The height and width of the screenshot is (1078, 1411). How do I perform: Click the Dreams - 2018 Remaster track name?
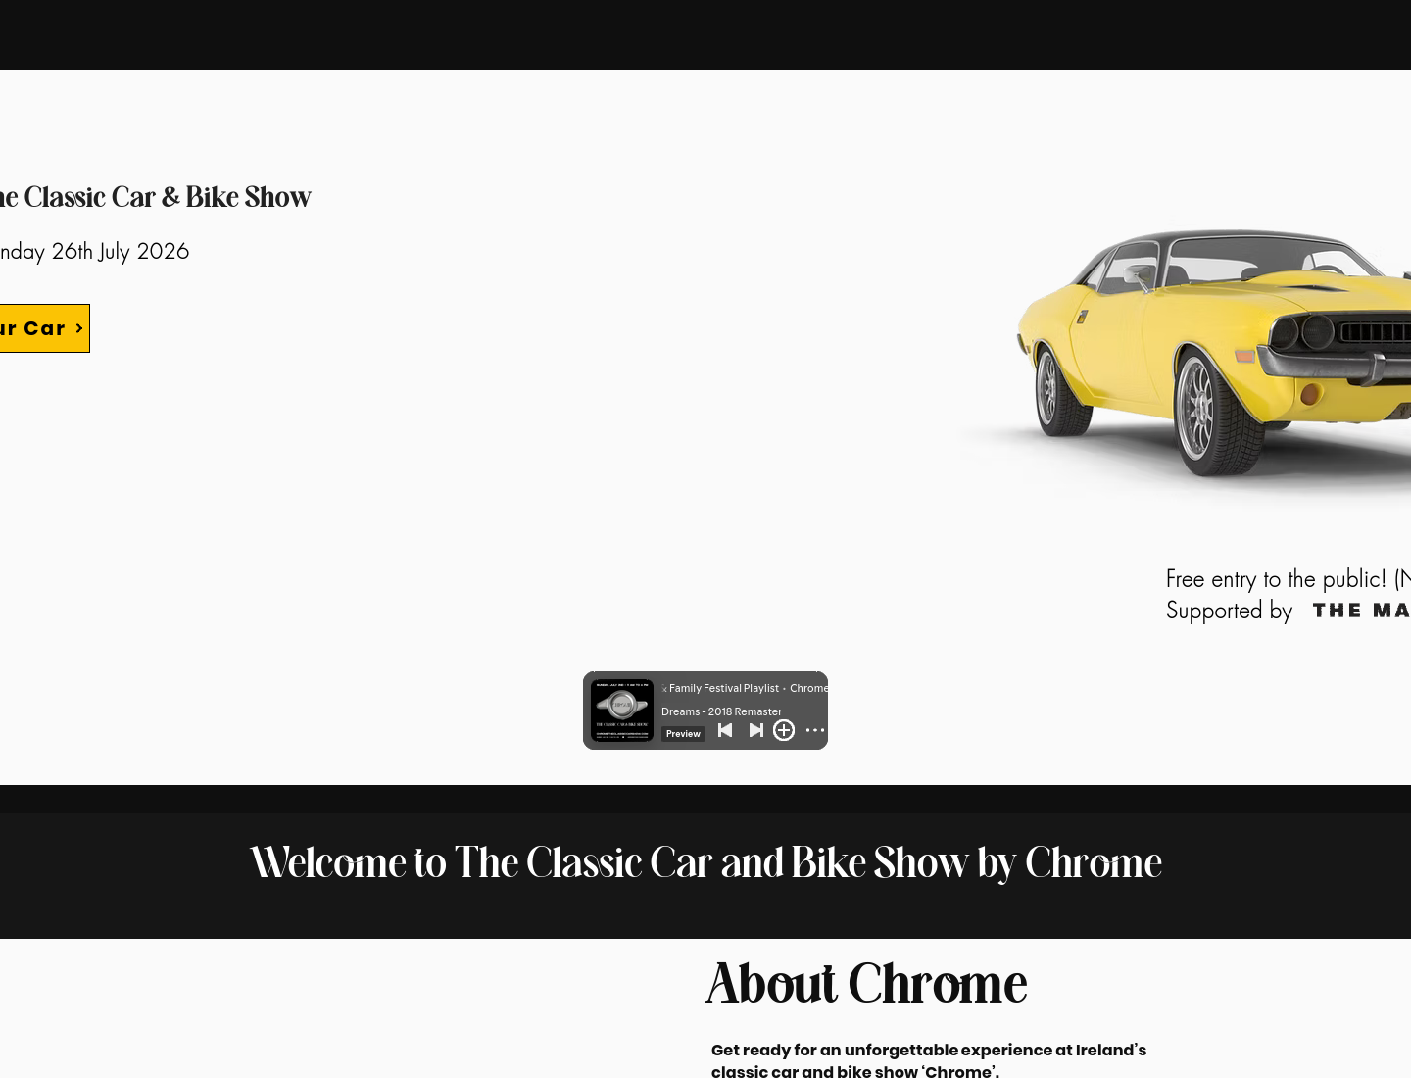[721, 711]
